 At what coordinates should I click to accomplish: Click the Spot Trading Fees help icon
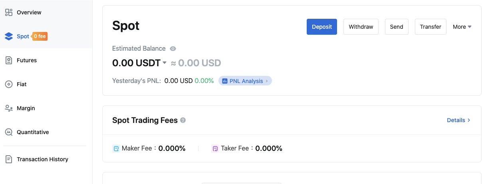pos(183,120)
